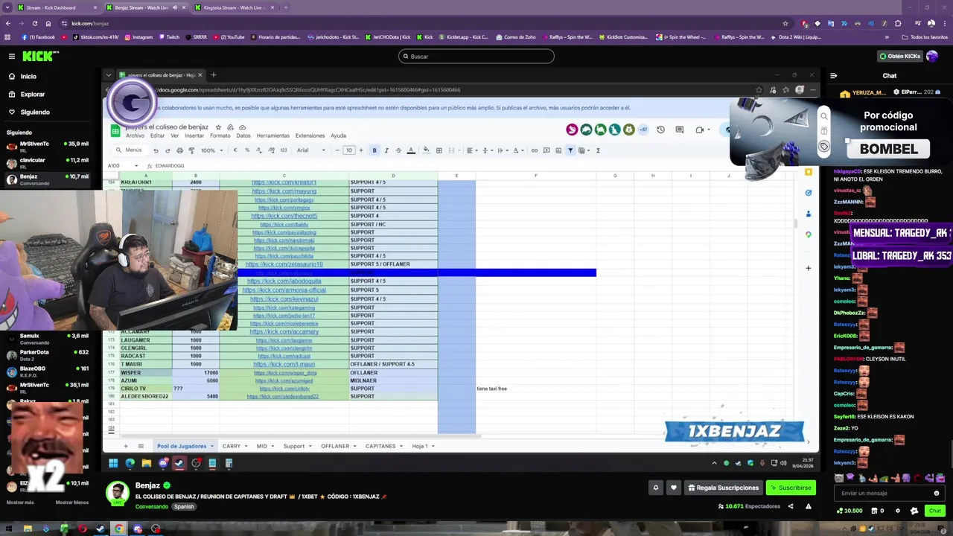The image size is (953, 536).
Task: Open horizontal align dropdown in Sheets
Action: [471, 150]
